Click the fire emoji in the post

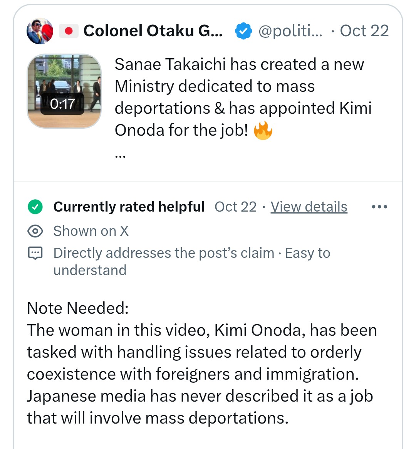[x=263, y=130]
